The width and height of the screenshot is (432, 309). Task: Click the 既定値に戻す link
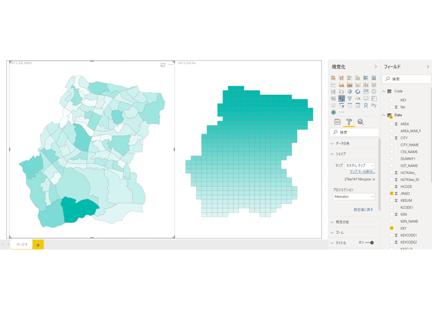(x=363, y=210)
